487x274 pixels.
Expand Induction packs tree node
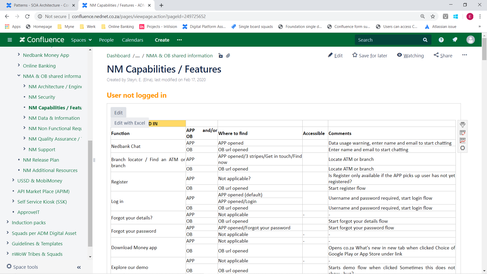(8, 222)
